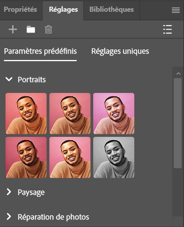Switch to list view icon
Screen dimensions: 184x227
coord(168,29)
